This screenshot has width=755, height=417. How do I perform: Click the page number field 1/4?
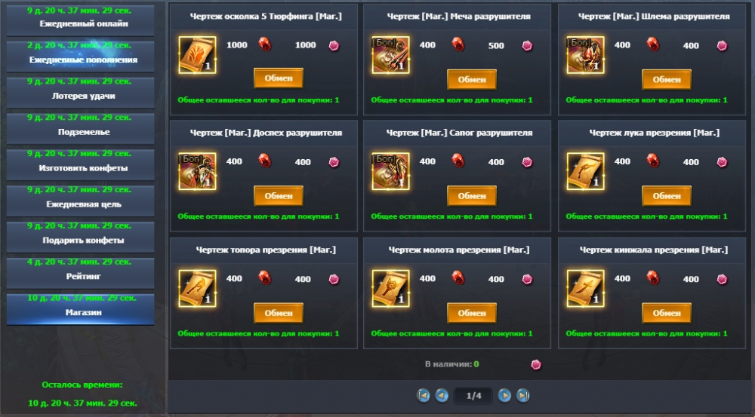click(x=473, y=396)
